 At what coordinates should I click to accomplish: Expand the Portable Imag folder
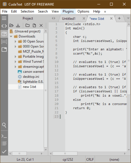coord(15,56)
